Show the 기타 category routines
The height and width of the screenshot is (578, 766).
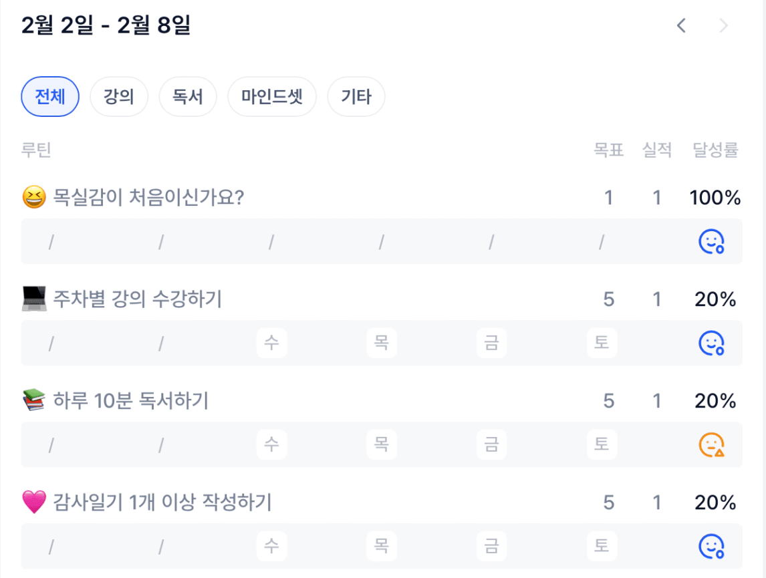356,97
